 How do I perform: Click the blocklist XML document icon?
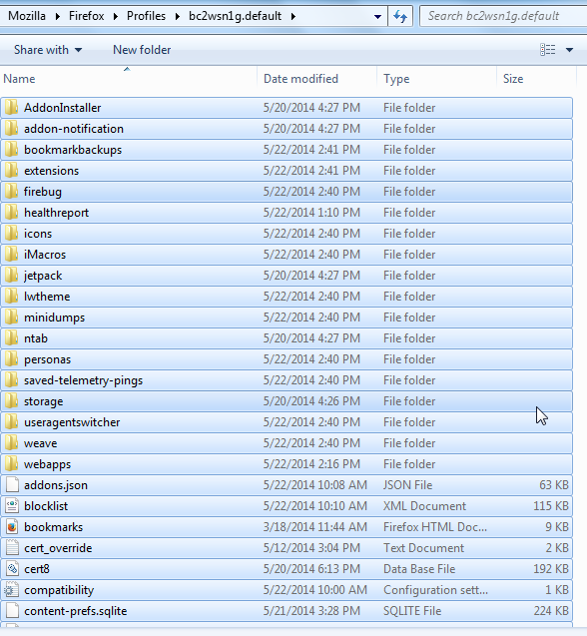(x=12, y=506)
